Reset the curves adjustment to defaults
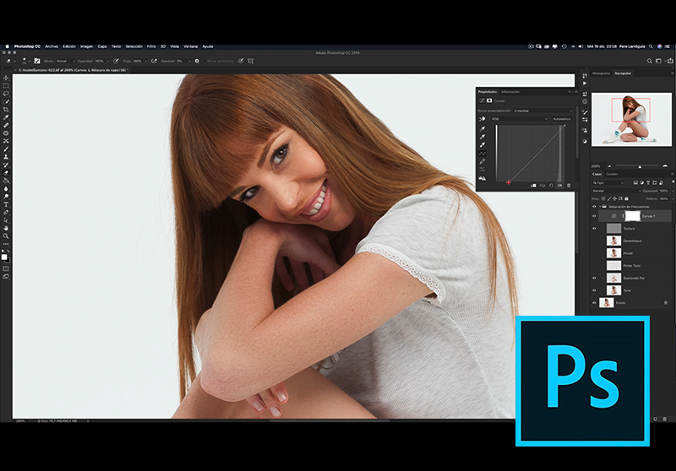This screenshot has width=676, height=471. [550, 185]
